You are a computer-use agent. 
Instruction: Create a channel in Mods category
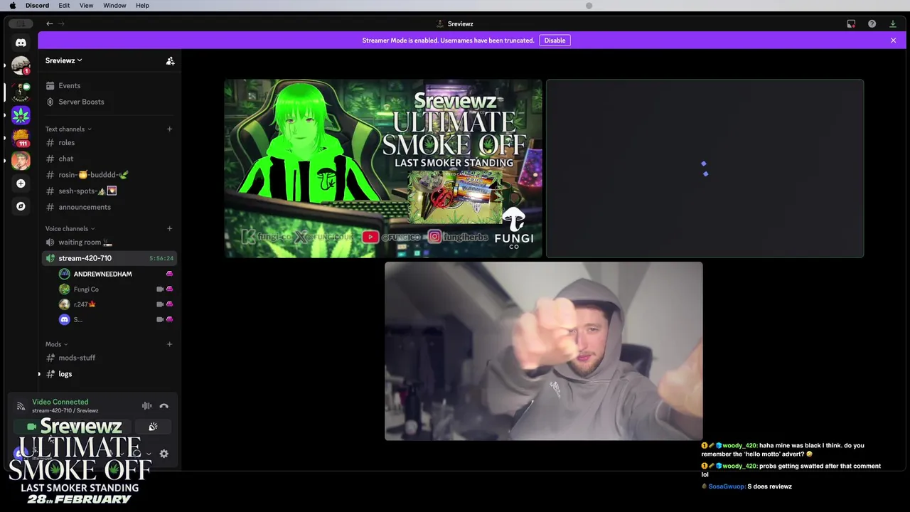coord(169,344)
